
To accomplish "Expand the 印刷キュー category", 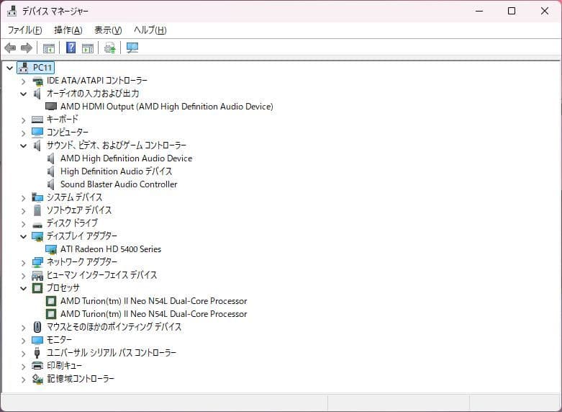I will pyautogui.click(x=23, y=367).
